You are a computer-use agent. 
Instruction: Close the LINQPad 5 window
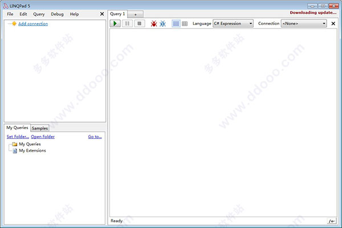[333, 6]
